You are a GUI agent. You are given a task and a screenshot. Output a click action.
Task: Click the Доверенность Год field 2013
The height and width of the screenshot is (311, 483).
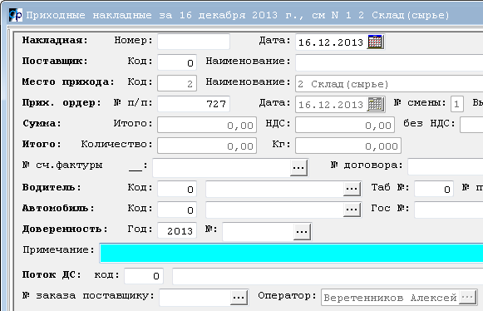click(x=177, y=230)
